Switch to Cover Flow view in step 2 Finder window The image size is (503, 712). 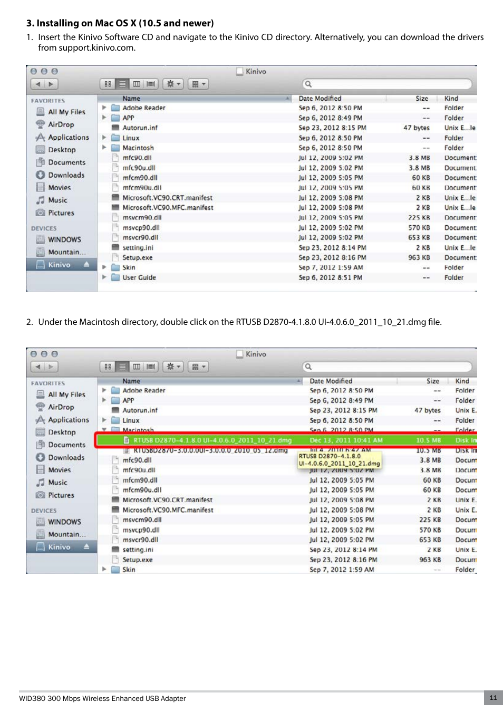pyautogui.click(x=151, y=367)
